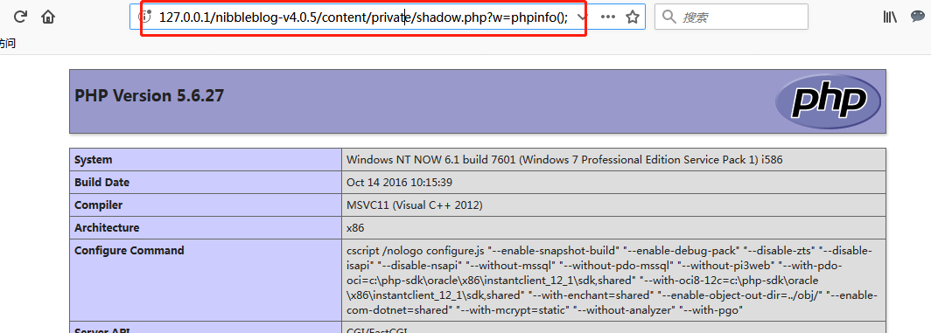Bookmark this page with star icon
Viewport: 931px width, 333px height.
[633, 17]
